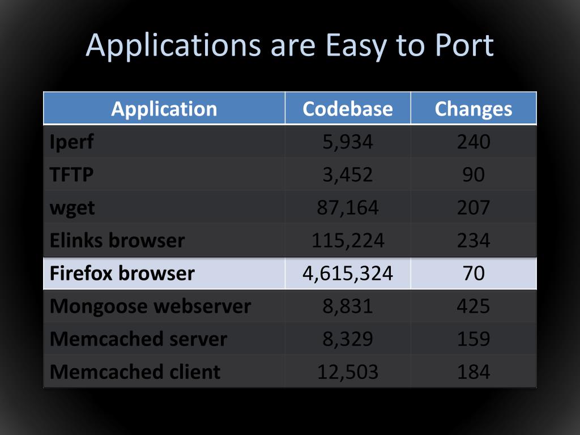Select the 'Mongoose webserver' cell
The width and height of the screenshot is (580, 435).
pyautogui.click(x=164, y=306)
